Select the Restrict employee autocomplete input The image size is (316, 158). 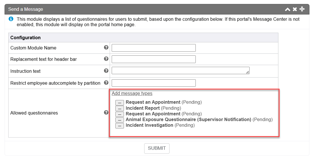(x=154, y=83)
